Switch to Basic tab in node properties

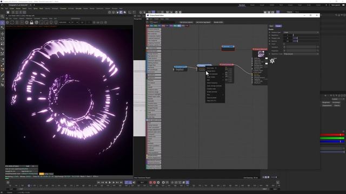click(271, 26)
